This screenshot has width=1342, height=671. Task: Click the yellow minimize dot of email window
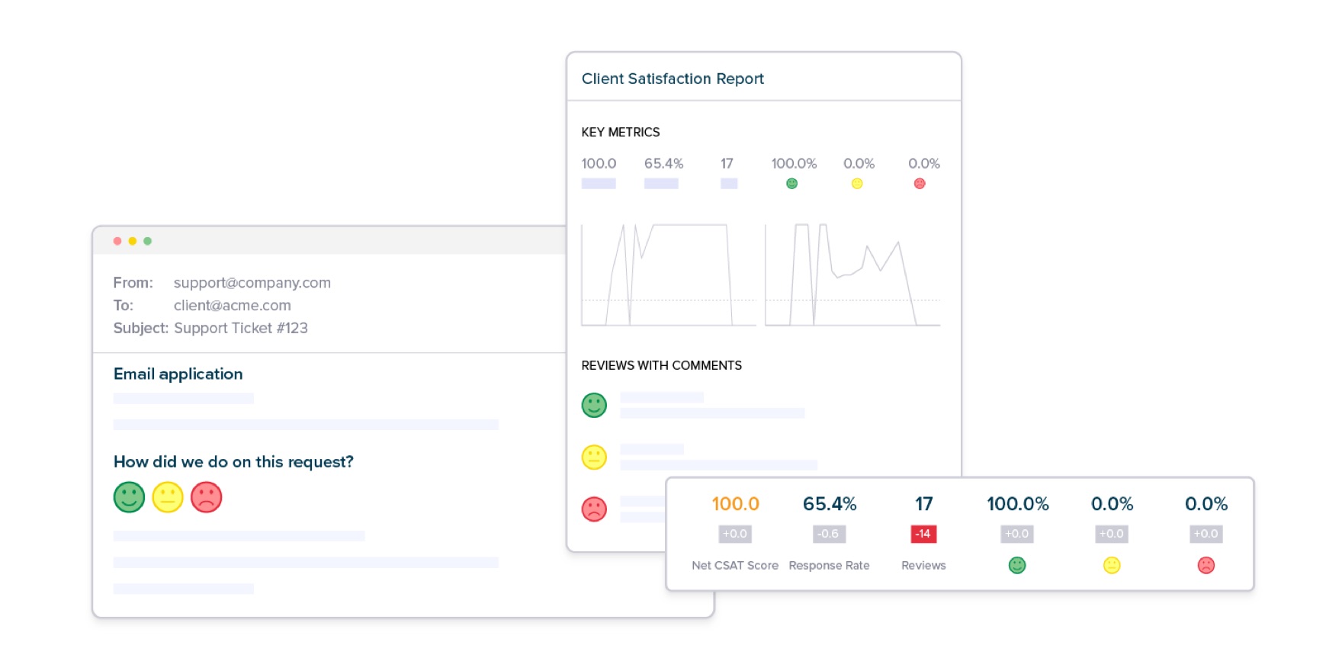133,241
